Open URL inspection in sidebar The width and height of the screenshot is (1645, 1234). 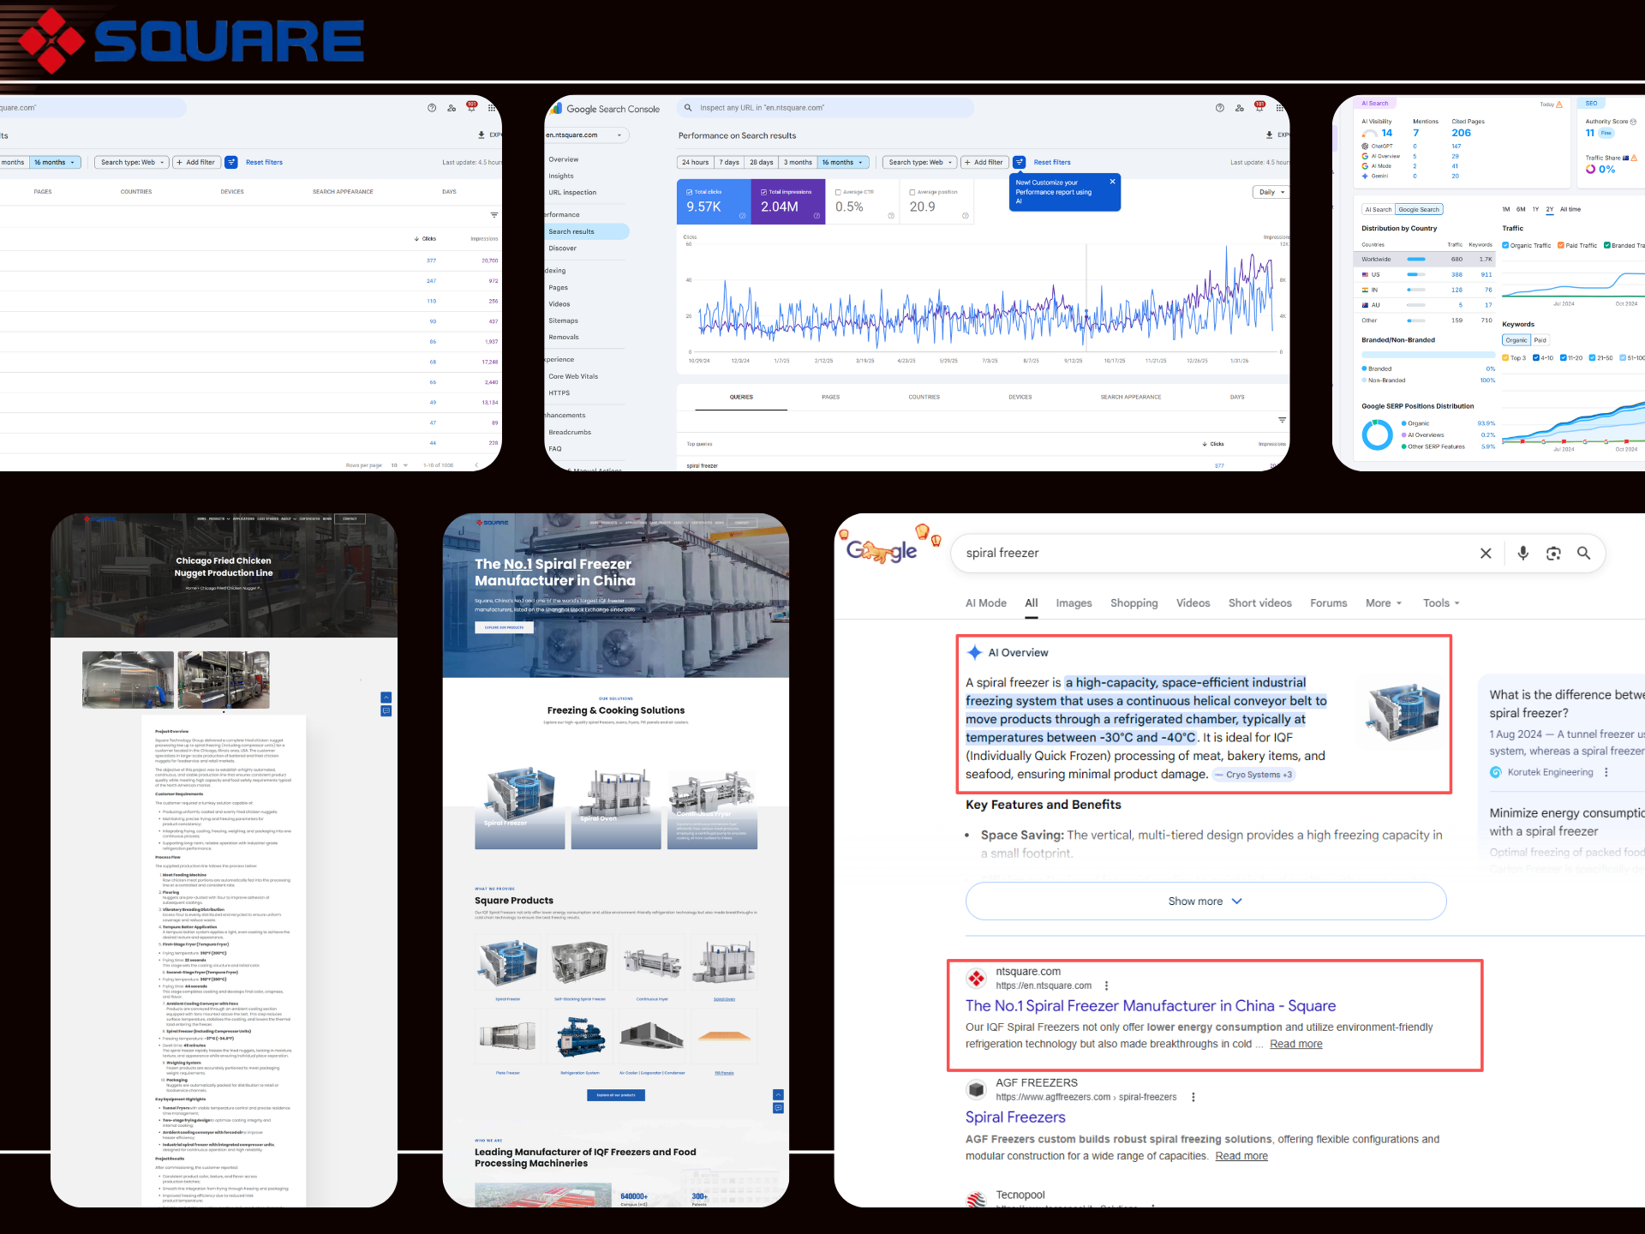click(x=572, y=193)
